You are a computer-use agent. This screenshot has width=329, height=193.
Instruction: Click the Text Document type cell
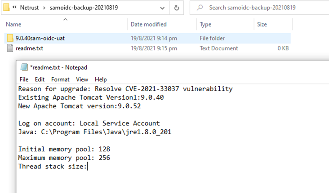pyautogui.click(x=219, y=48)
